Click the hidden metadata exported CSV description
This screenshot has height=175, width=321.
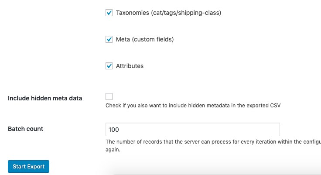coord(193,106)
